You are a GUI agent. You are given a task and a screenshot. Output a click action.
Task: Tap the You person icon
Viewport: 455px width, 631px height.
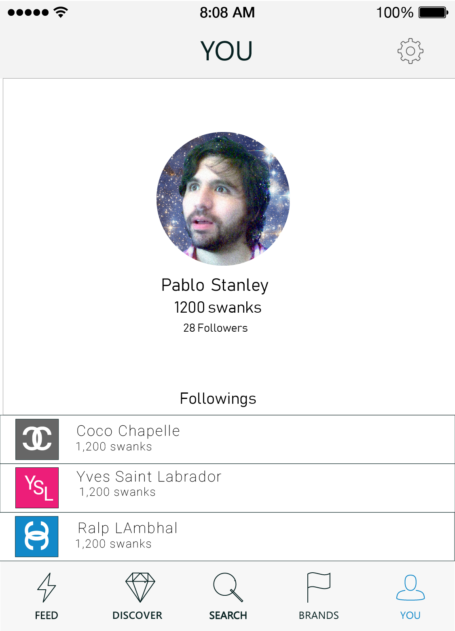[x=410, y=587]
